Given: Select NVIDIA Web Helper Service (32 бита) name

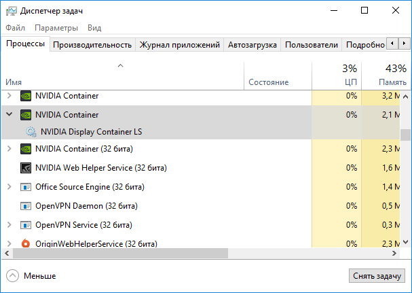Looking at the screenshot, I should pyautogui.click(x=101, y=168).
